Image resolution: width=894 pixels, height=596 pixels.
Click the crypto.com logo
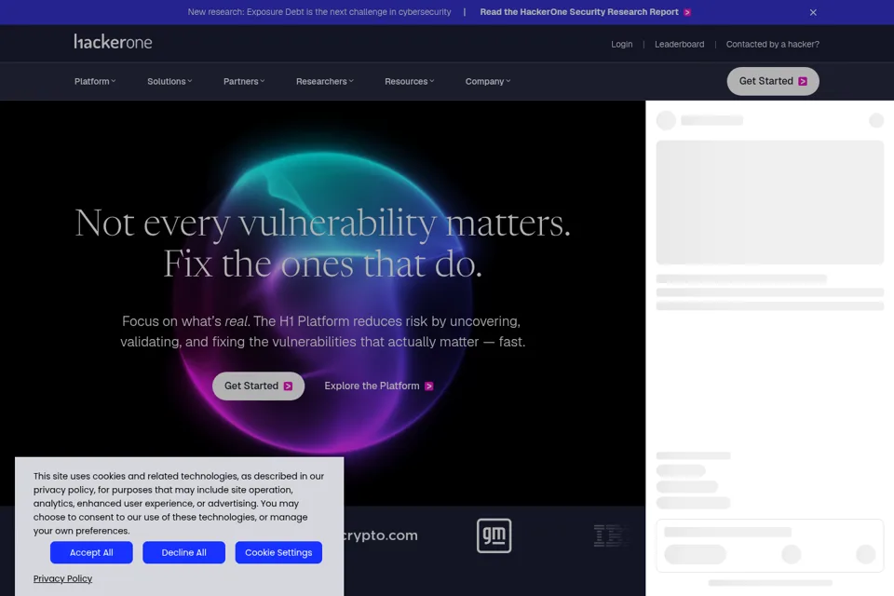coord(381,535)
